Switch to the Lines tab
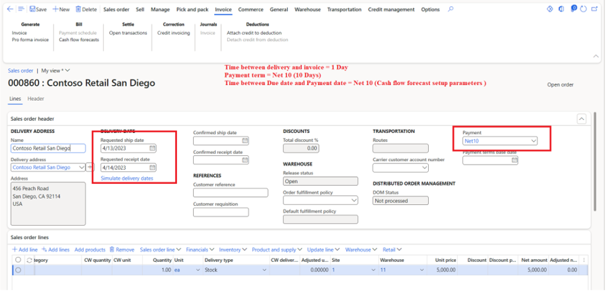The height and width of the screenshot is (292, 607). click(15, 99)
